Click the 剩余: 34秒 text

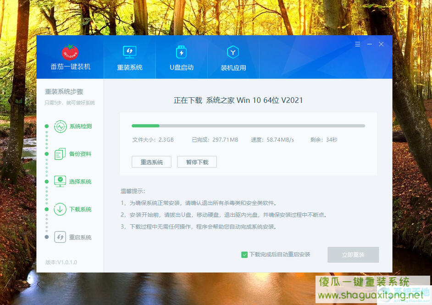(x=324, y=140)
